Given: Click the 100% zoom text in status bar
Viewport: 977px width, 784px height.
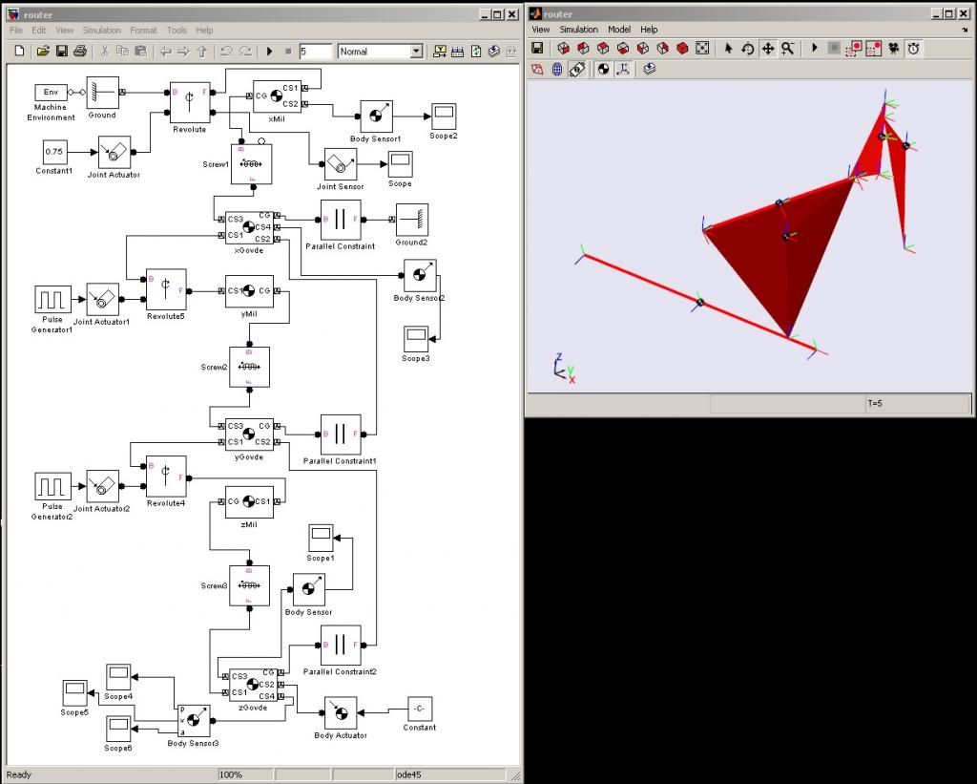Looking at the screenshot, I should click(231, 774).
